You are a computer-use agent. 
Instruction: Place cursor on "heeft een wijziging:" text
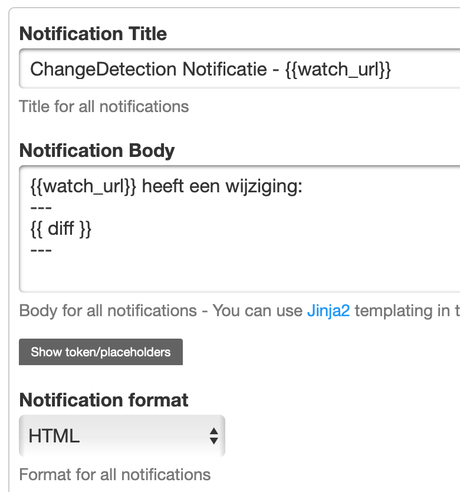[222, 188]
